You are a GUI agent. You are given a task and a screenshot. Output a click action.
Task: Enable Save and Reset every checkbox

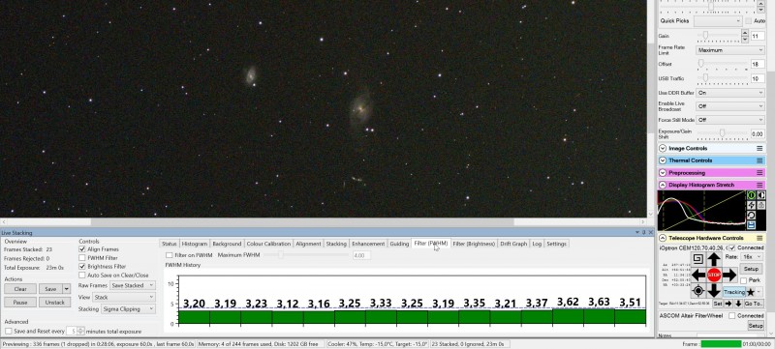click(8, 332)
